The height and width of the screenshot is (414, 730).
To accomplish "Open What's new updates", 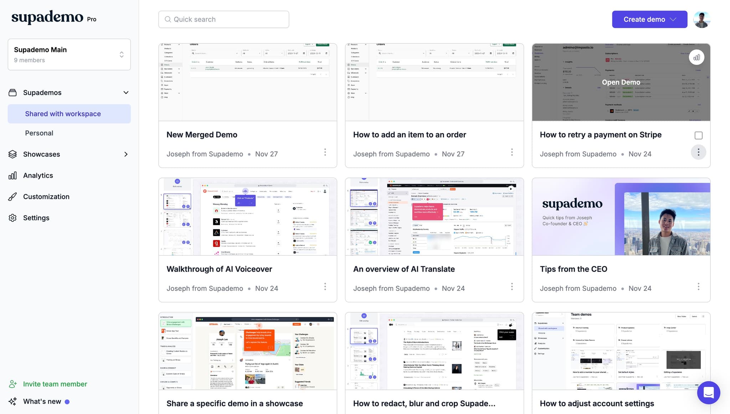I will click(x=42, y=402).
